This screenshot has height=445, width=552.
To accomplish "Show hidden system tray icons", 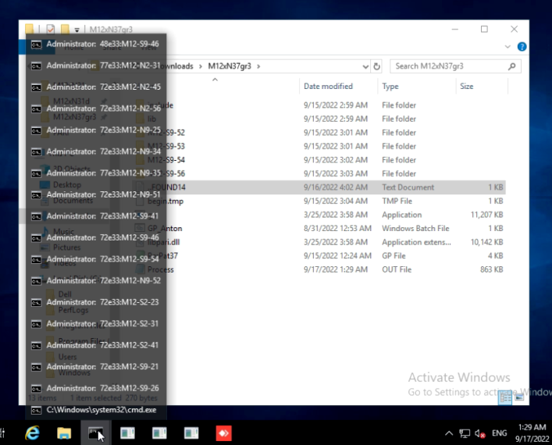I will tap(449, 433).
